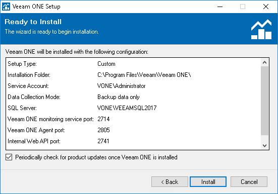
Task: Click the configuration list scroll down arrow
Action: tap(265, 145)
